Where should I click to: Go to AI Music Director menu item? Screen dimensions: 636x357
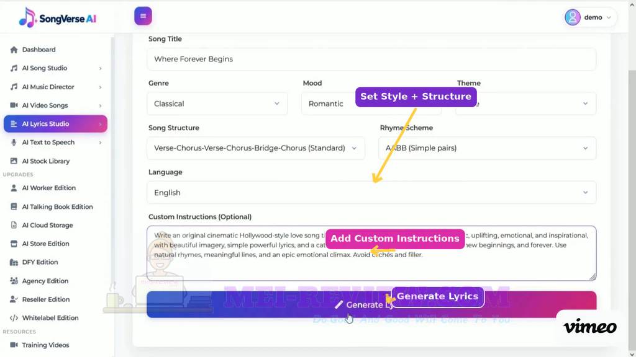click(55, 87)
